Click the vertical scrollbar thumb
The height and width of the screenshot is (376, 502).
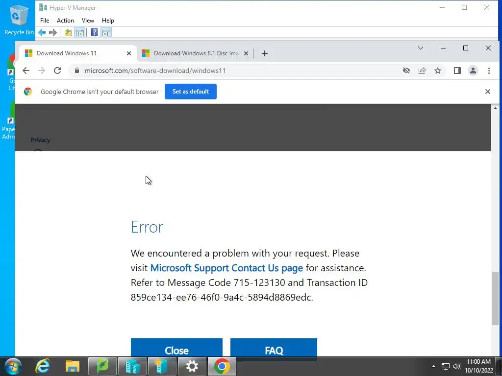point(495,298)
